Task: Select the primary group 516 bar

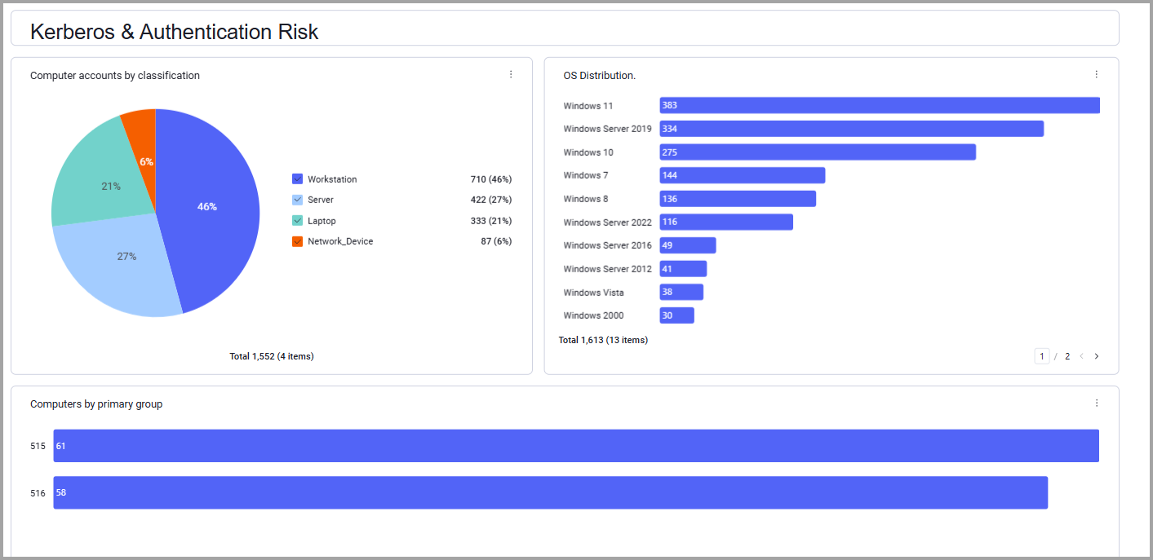Action: coord(551,492)
